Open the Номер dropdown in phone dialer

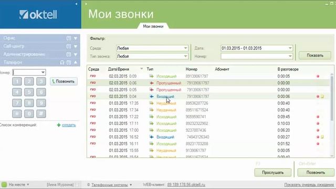point(43,72)
